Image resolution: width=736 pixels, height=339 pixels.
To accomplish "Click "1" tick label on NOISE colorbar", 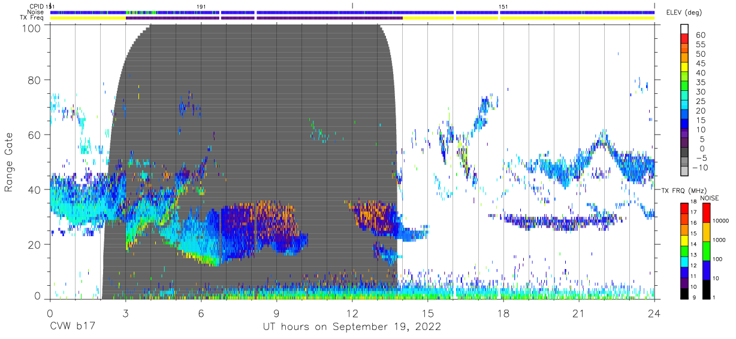I will click(715, 297).
